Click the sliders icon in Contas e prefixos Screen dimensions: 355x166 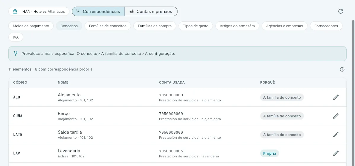click(132, 12)
